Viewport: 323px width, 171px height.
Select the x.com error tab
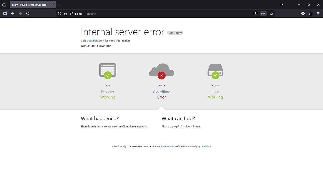tap(30, 5)
